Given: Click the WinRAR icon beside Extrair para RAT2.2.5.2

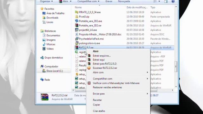Looking at the screenshot, I should tap(89, 64).
